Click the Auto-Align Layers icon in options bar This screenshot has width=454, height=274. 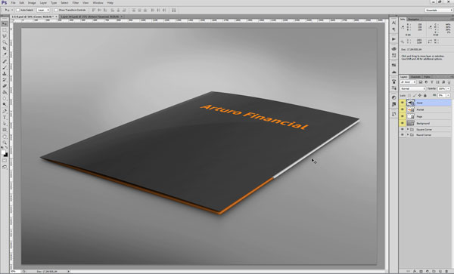174,10
